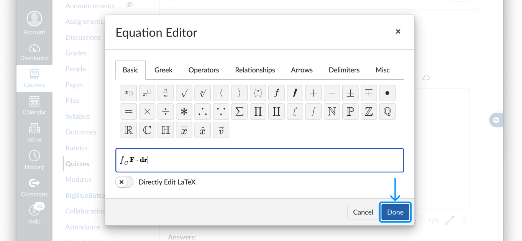Insert plain integral symbol

tap(314, 111)
